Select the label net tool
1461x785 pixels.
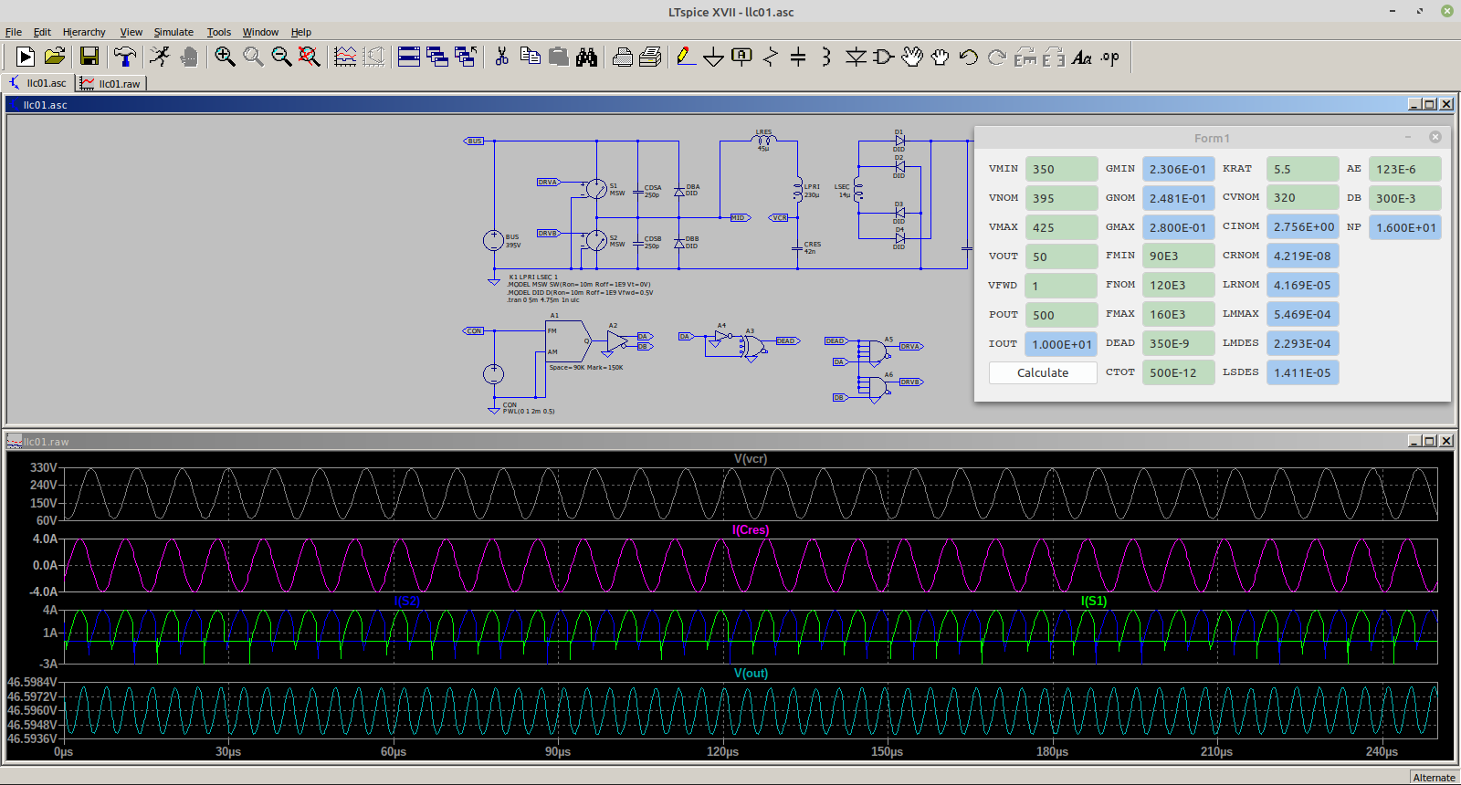[741, 57]
